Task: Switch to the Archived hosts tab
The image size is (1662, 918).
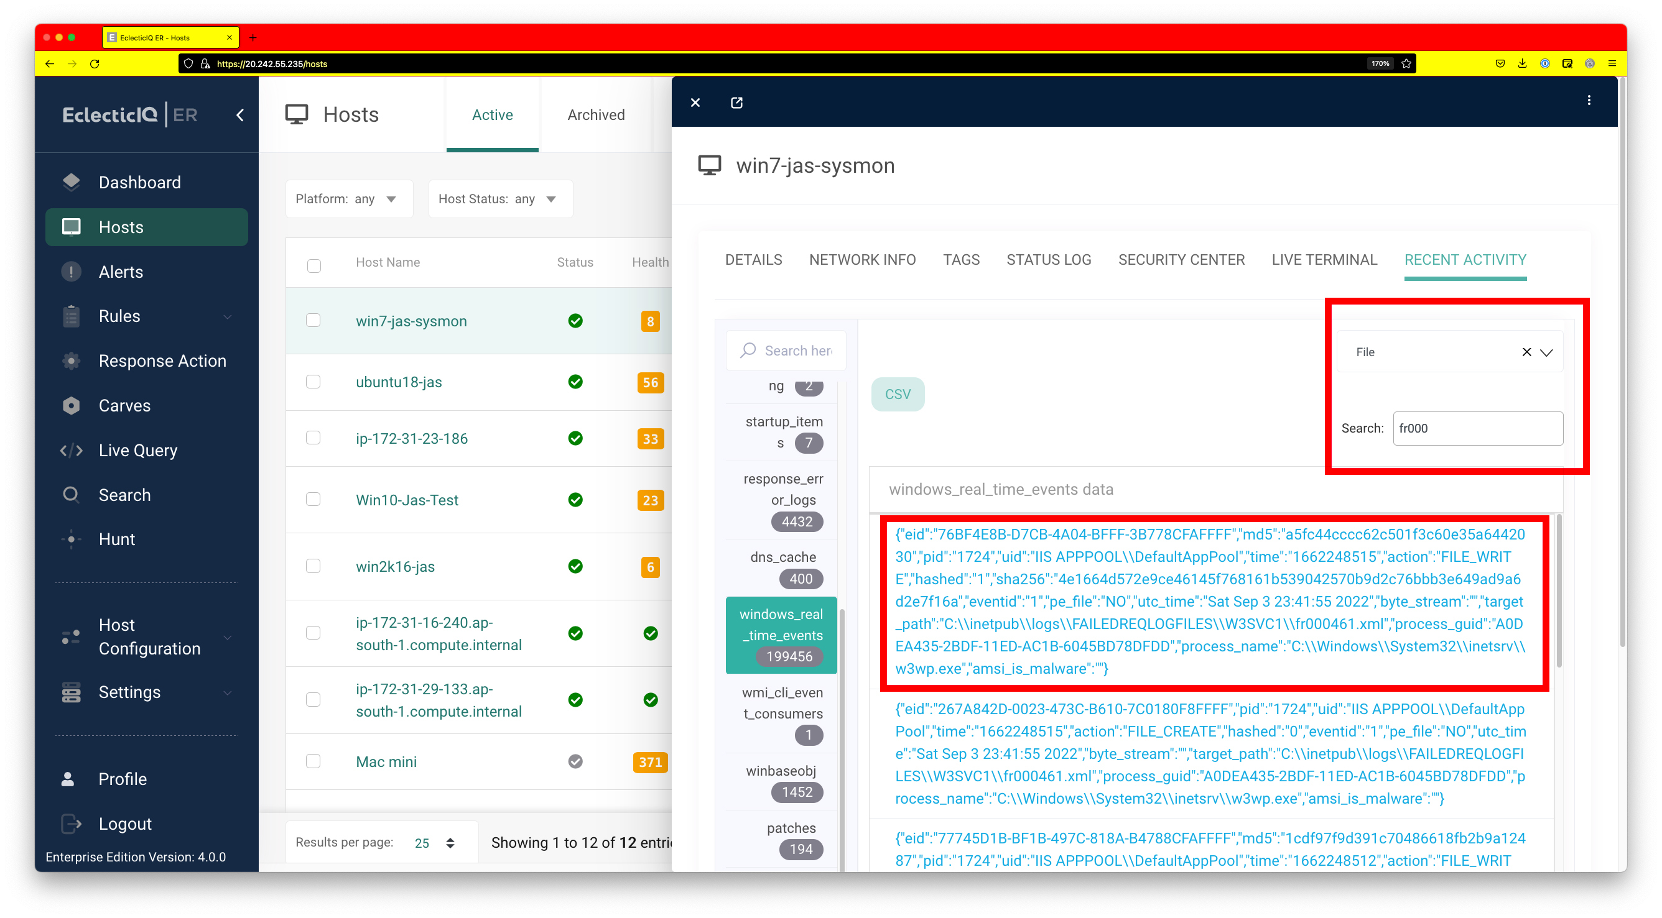Action: coord(595,115)
